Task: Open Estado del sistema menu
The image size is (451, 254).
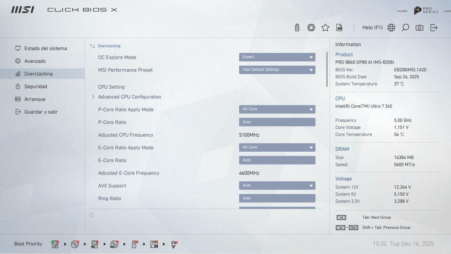Action: [x=42, y=49]
